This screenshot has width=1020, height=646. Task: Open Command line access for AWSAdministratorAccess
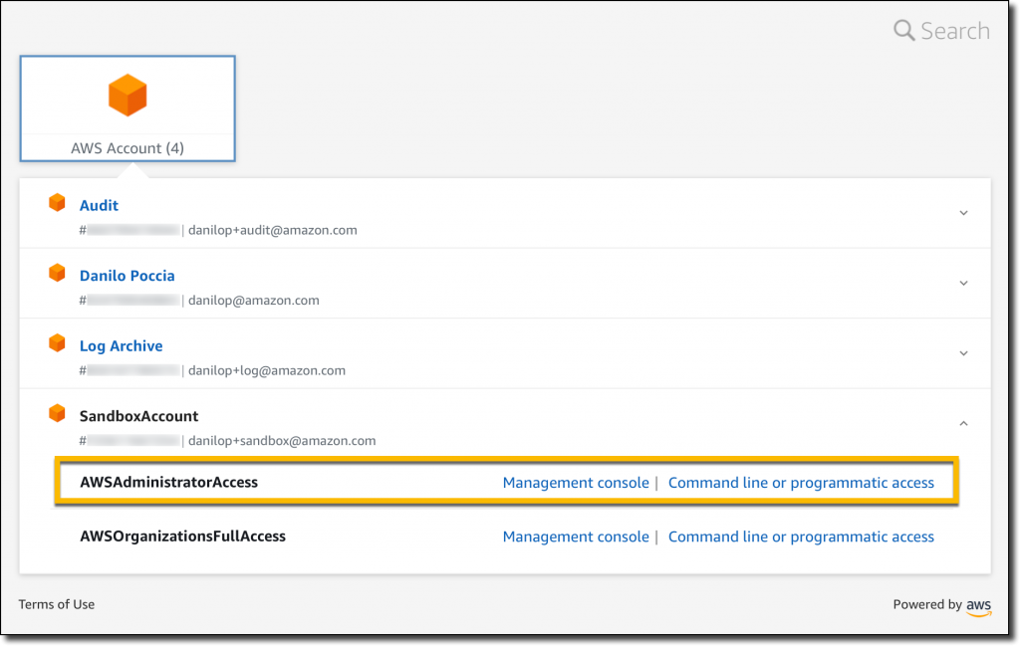tap(801, 483)
